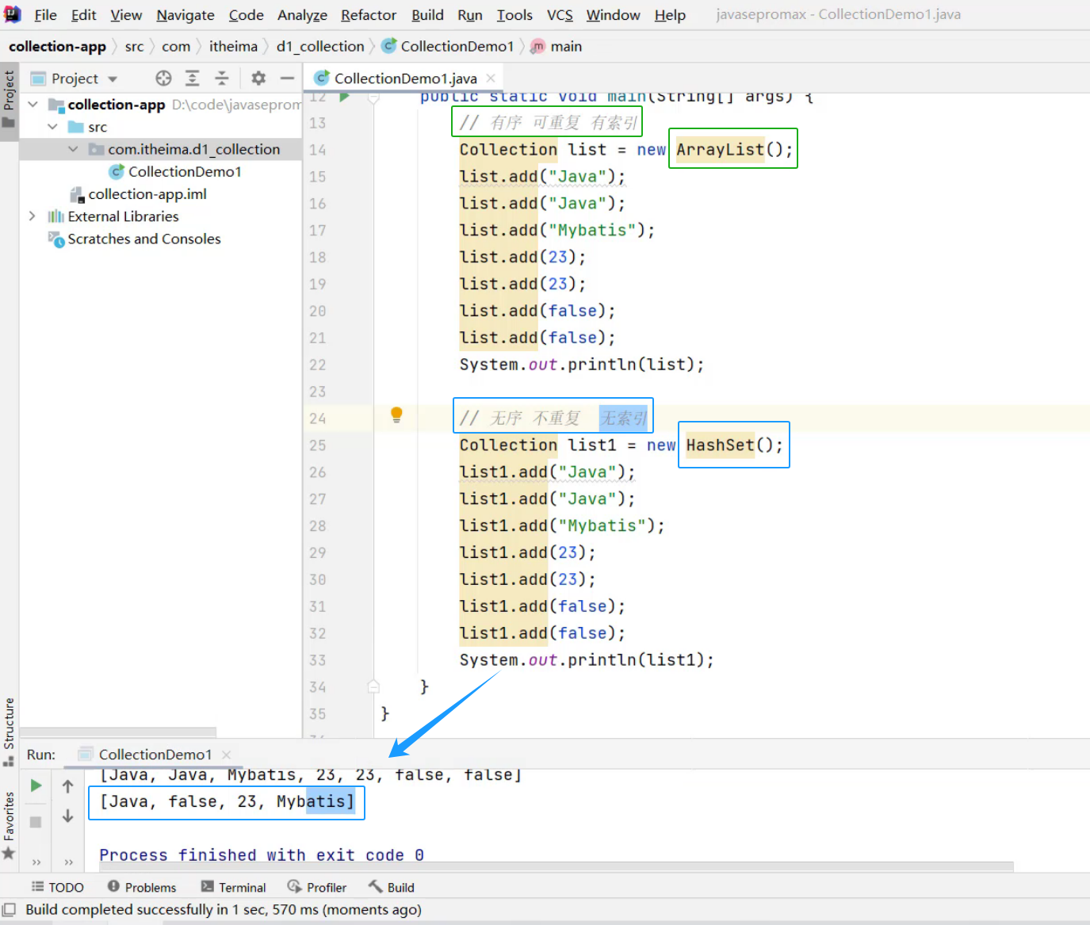Open the Terminal tool window
Image resolution: width=1090 pixels, height=925 pixels.
tap(233, 887)
